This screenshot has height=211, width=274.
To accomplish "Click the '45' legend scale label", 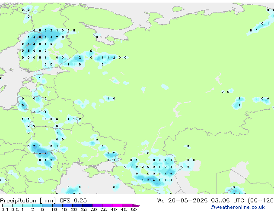I will point(124,209).
